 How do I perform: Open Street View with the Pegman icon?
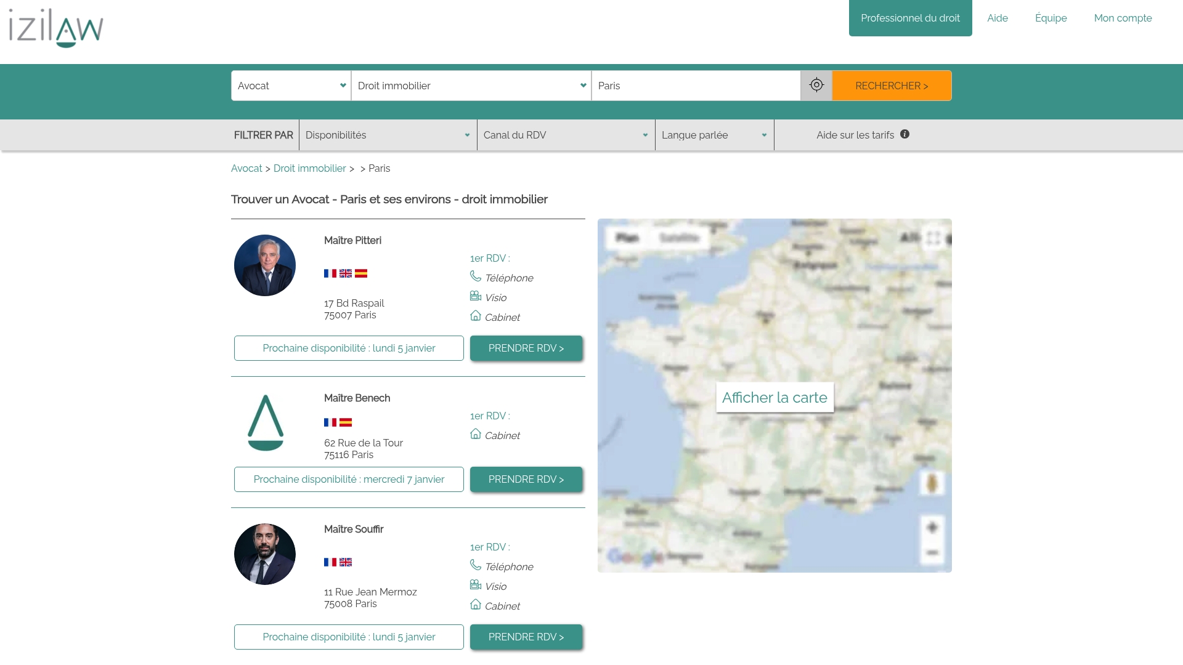coord(932,483)
